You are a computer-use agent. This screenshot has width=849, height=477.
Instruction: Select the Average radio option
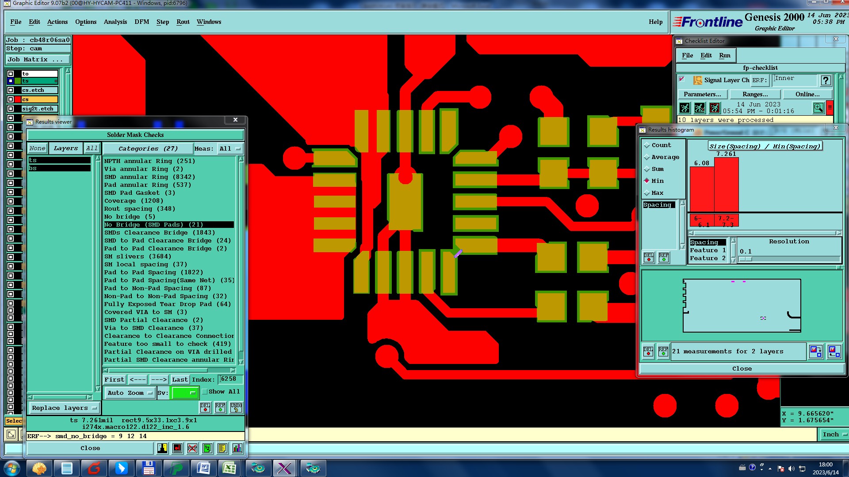[647, 157]
